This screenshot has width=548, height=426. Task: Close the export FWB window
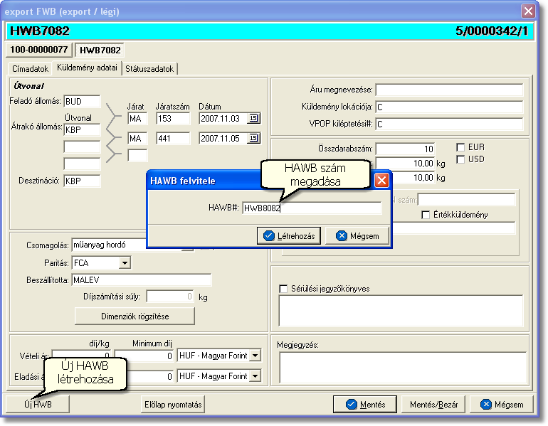tap(528, 11)
